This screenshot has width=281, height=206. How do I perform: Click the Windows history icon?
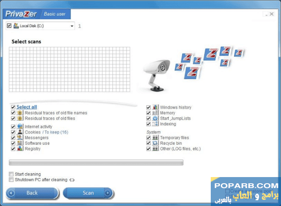coord(155,107)
